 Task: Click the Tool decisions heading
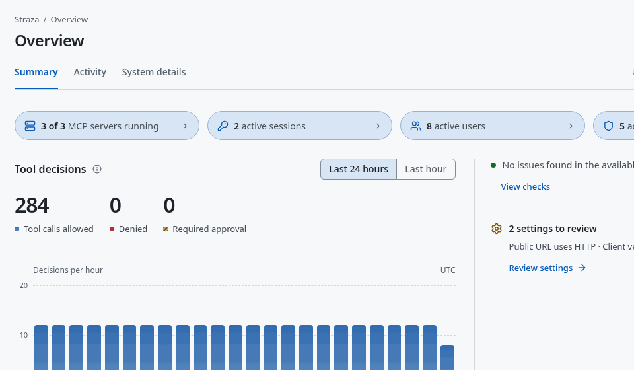tap(50, 169)
